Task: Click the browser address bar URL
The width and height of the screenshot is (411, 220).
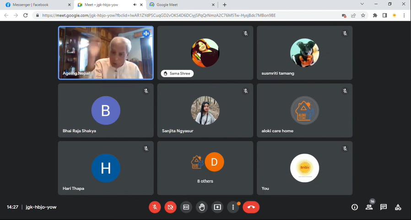Action: 183,15
